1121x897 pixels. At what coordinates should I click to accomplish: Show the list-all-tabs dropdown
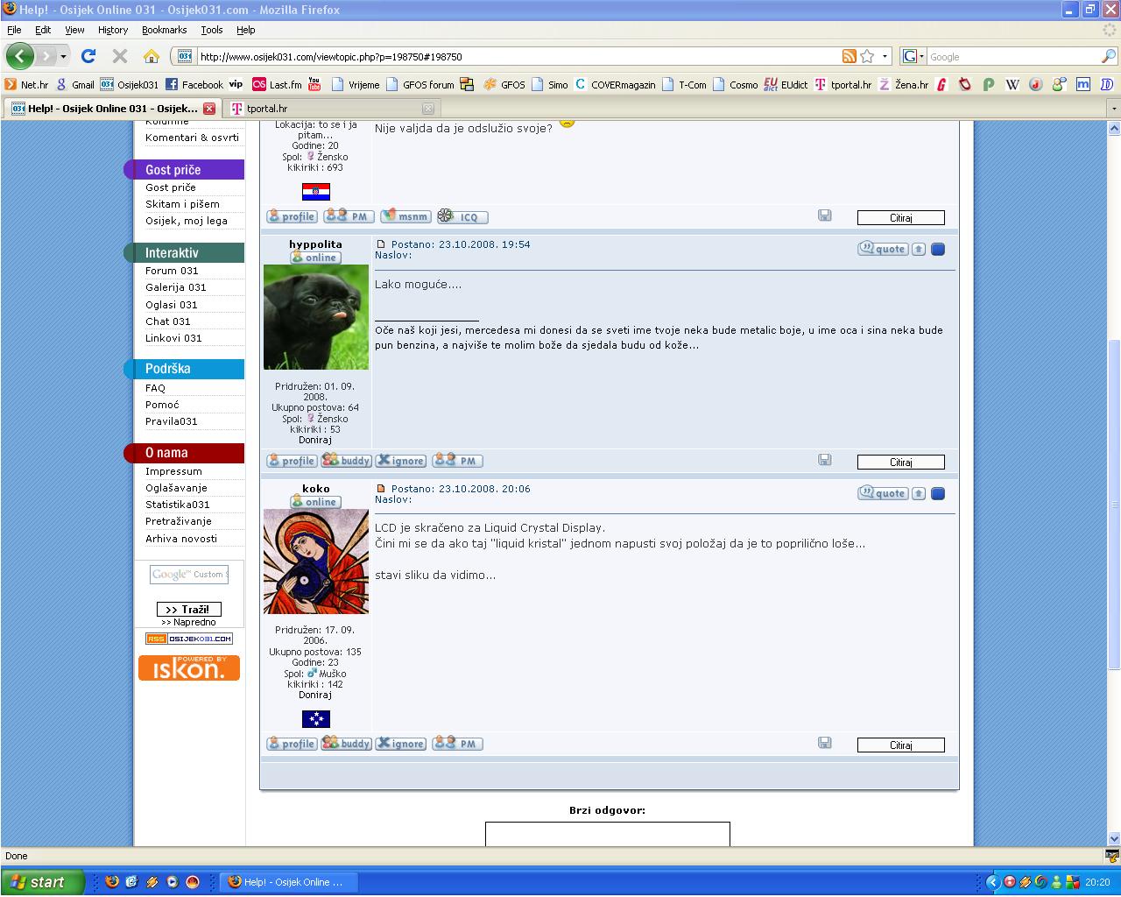tap(1113, 109)
